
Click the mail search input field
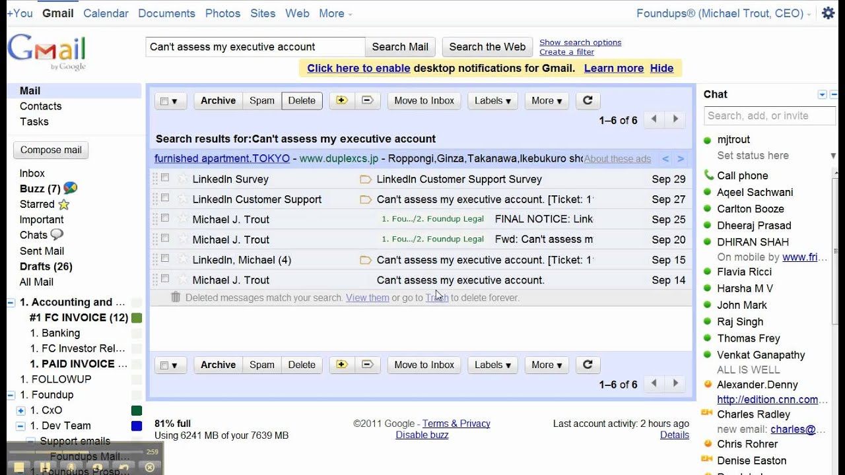point(255,47)
